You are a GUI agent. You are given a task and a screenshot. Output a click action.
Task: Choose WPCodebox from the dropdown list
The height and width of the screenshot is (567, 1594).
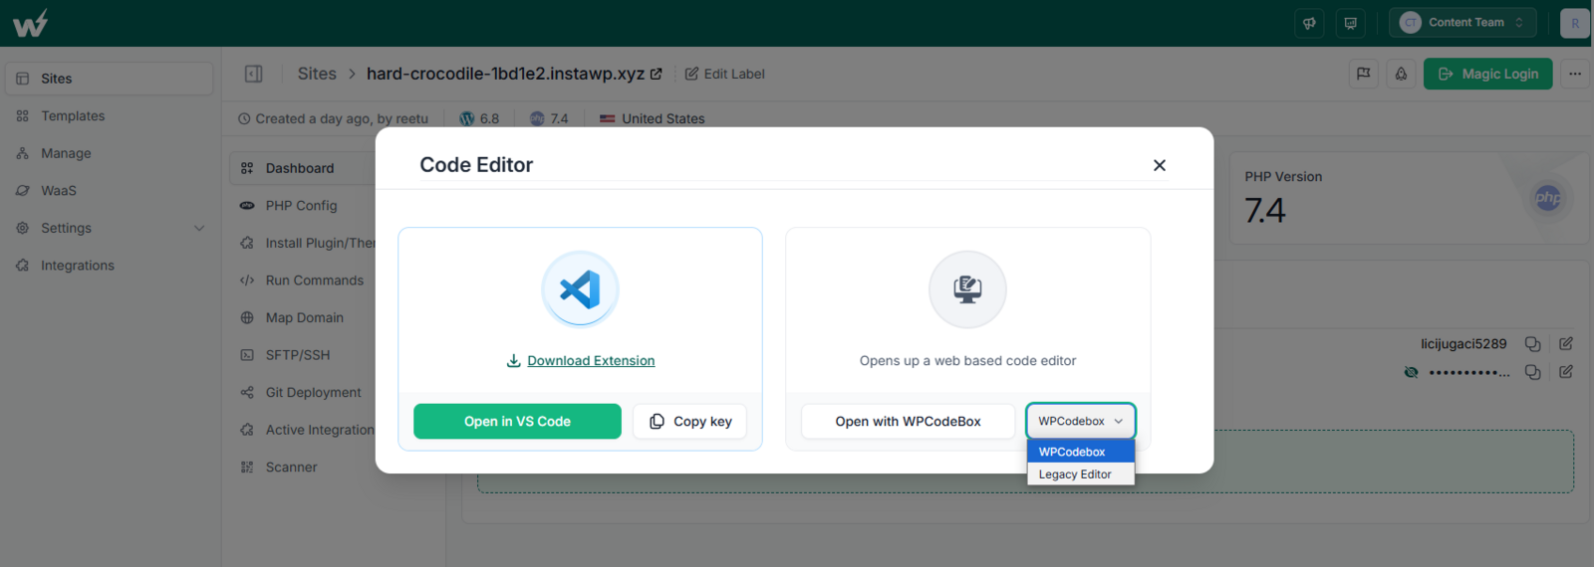point(1081,452)
